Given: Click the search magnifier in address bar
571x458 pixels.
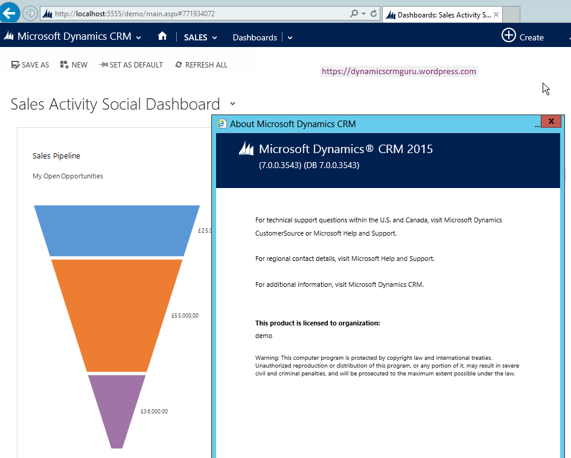Looking at the screenshot, I should point(355,13).
